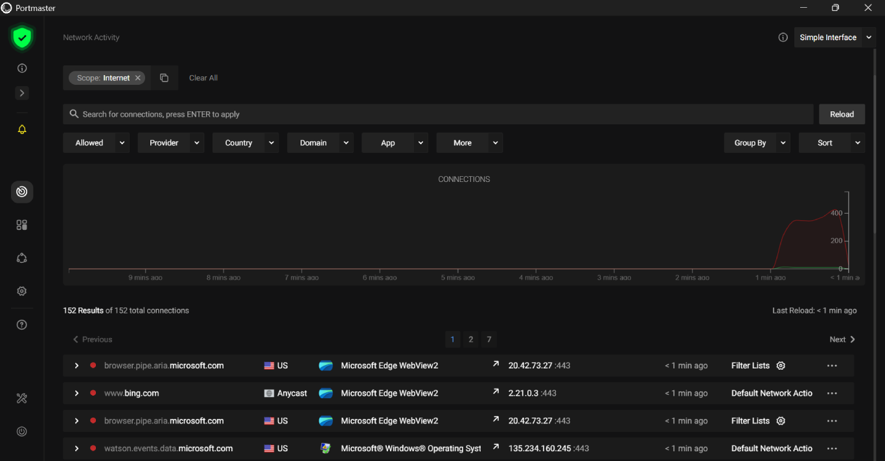Expand the www.bing.com connection row
This screenshot has width=885, height=461.
click(76, 394)
